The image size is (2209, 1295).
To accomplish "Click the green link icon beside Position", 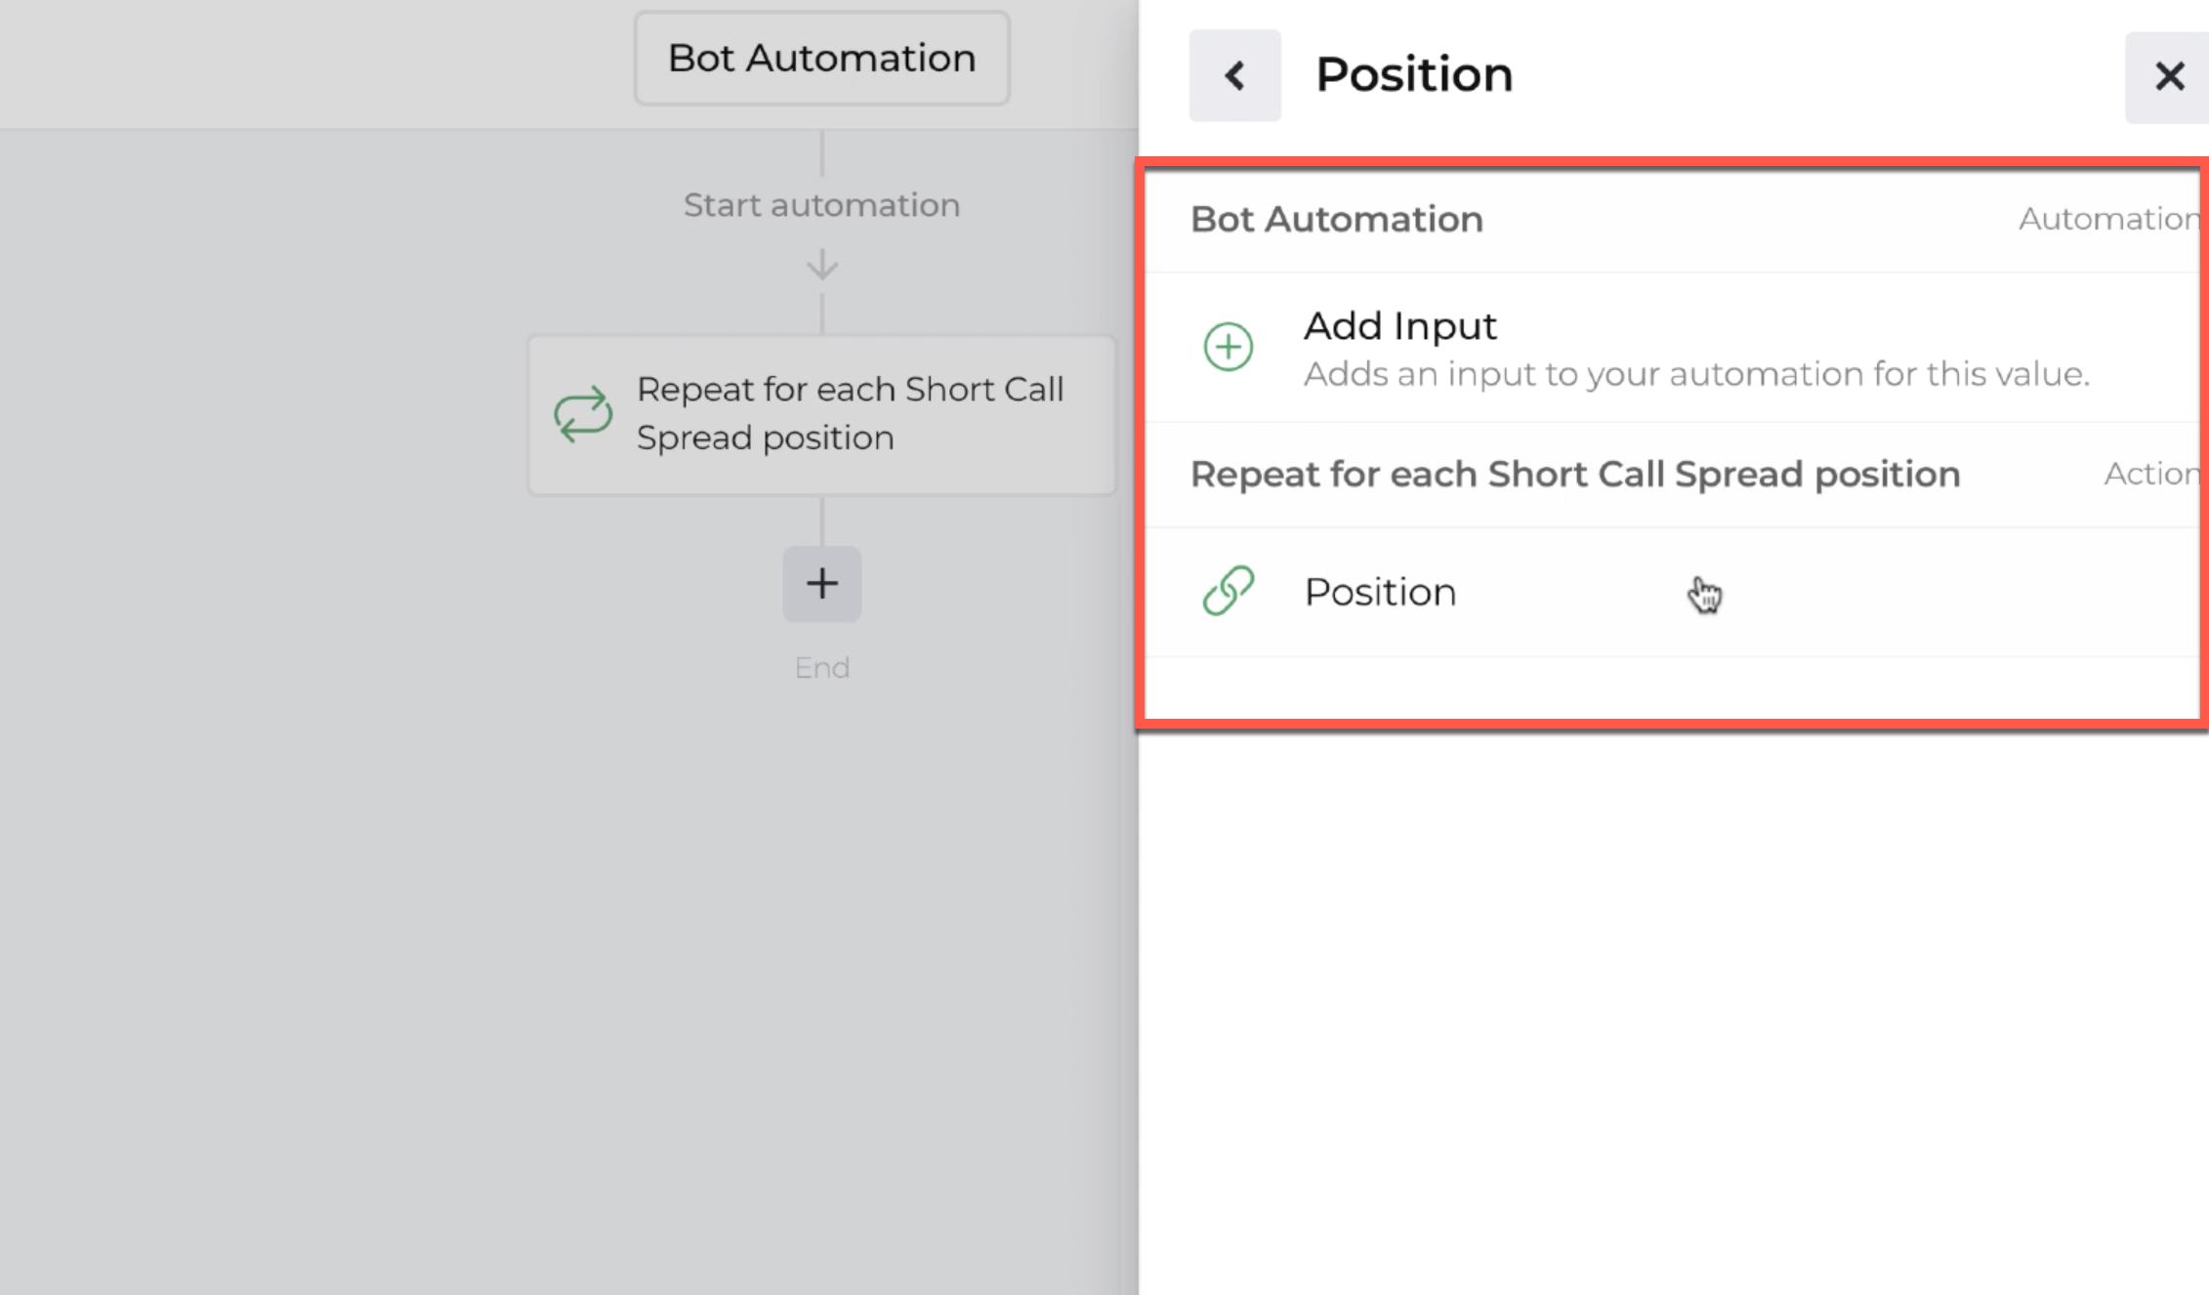I will pyautogui.click(x=1228, y=591).
